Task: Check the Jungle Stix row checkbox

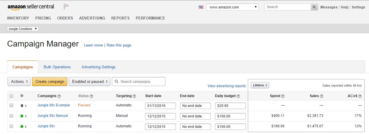Action: [x=11, y=126]
